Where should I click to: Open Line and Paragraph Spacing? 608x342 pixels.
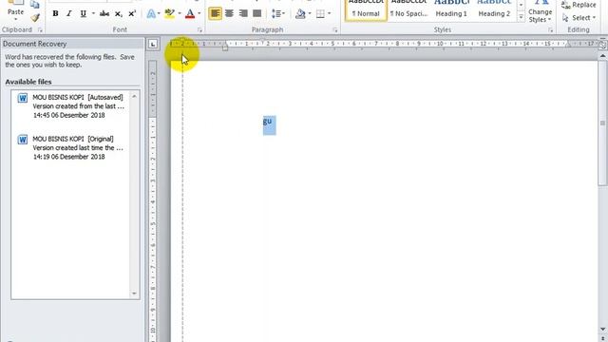point(278,14)
